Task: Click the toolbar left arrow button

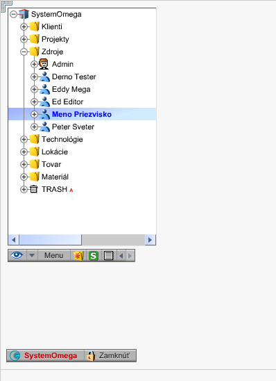Action: point(121,256)
